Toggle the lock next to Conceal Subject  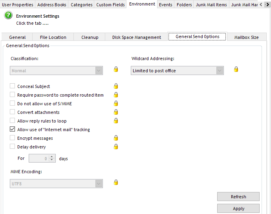[x=116, y=86]
